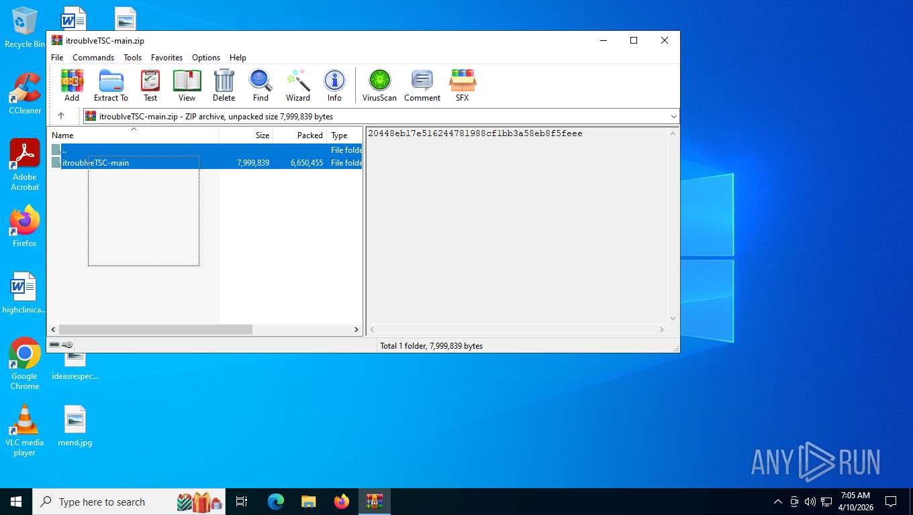Image resolution: width=913 pixels, height=515 pixels.
Task: Click status bar total folder text
Action: (432, 346)
